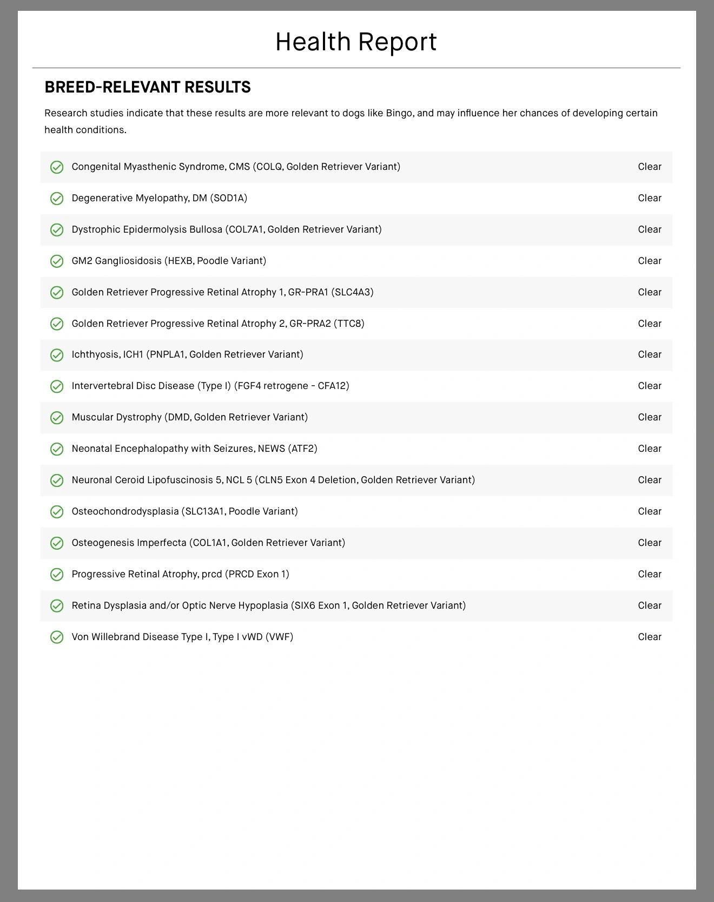Click the green check next to Degenerative Myelopathy

57,199
